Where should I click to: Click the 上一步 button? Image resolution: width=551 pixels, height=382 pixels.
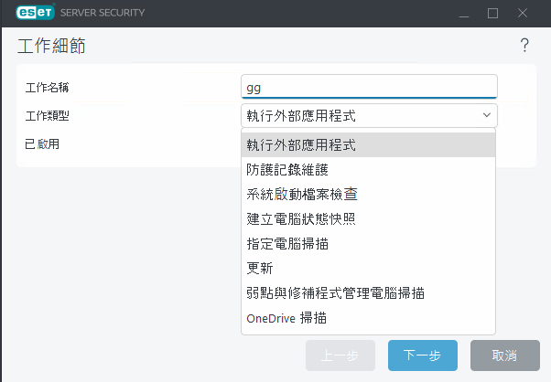(x=341, y=355)
